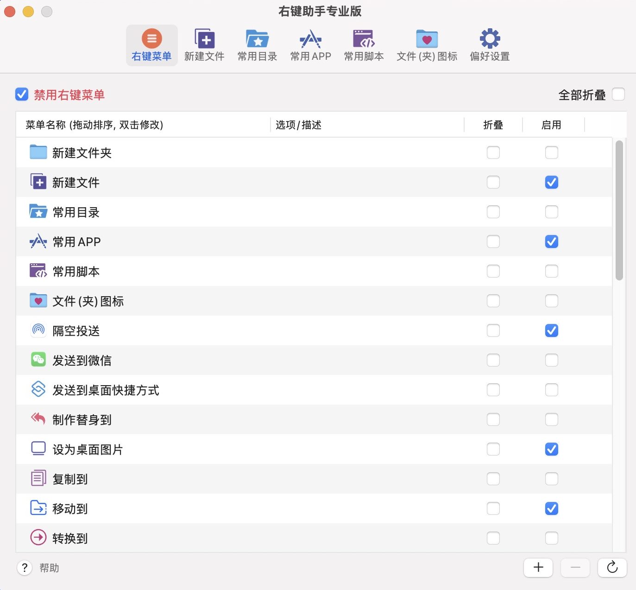636x590 pixels.
Task: Click the 帮助 label text
Action: [x=49, y=568]
